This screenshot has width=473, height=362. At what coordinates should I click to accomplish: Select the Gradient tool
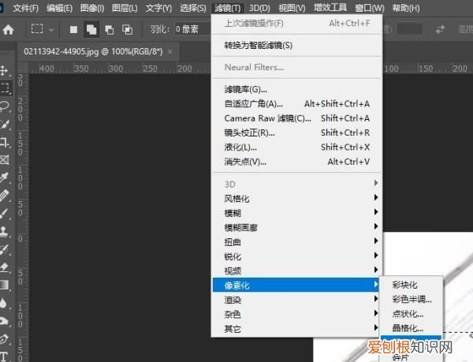tap(5, 285)
